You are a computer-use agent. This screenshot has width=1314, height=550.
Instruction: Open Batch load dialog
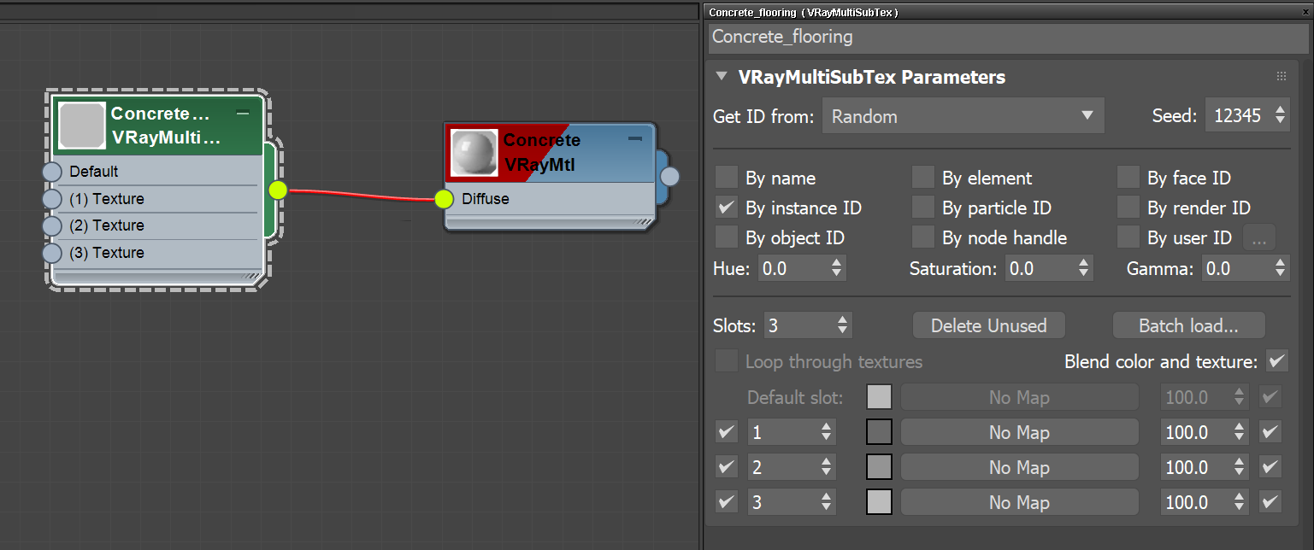[1188, 325]
